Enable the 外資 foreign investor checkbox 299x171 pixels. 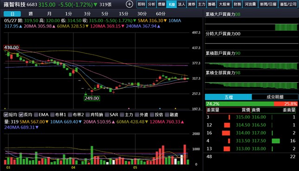[137, 115]
